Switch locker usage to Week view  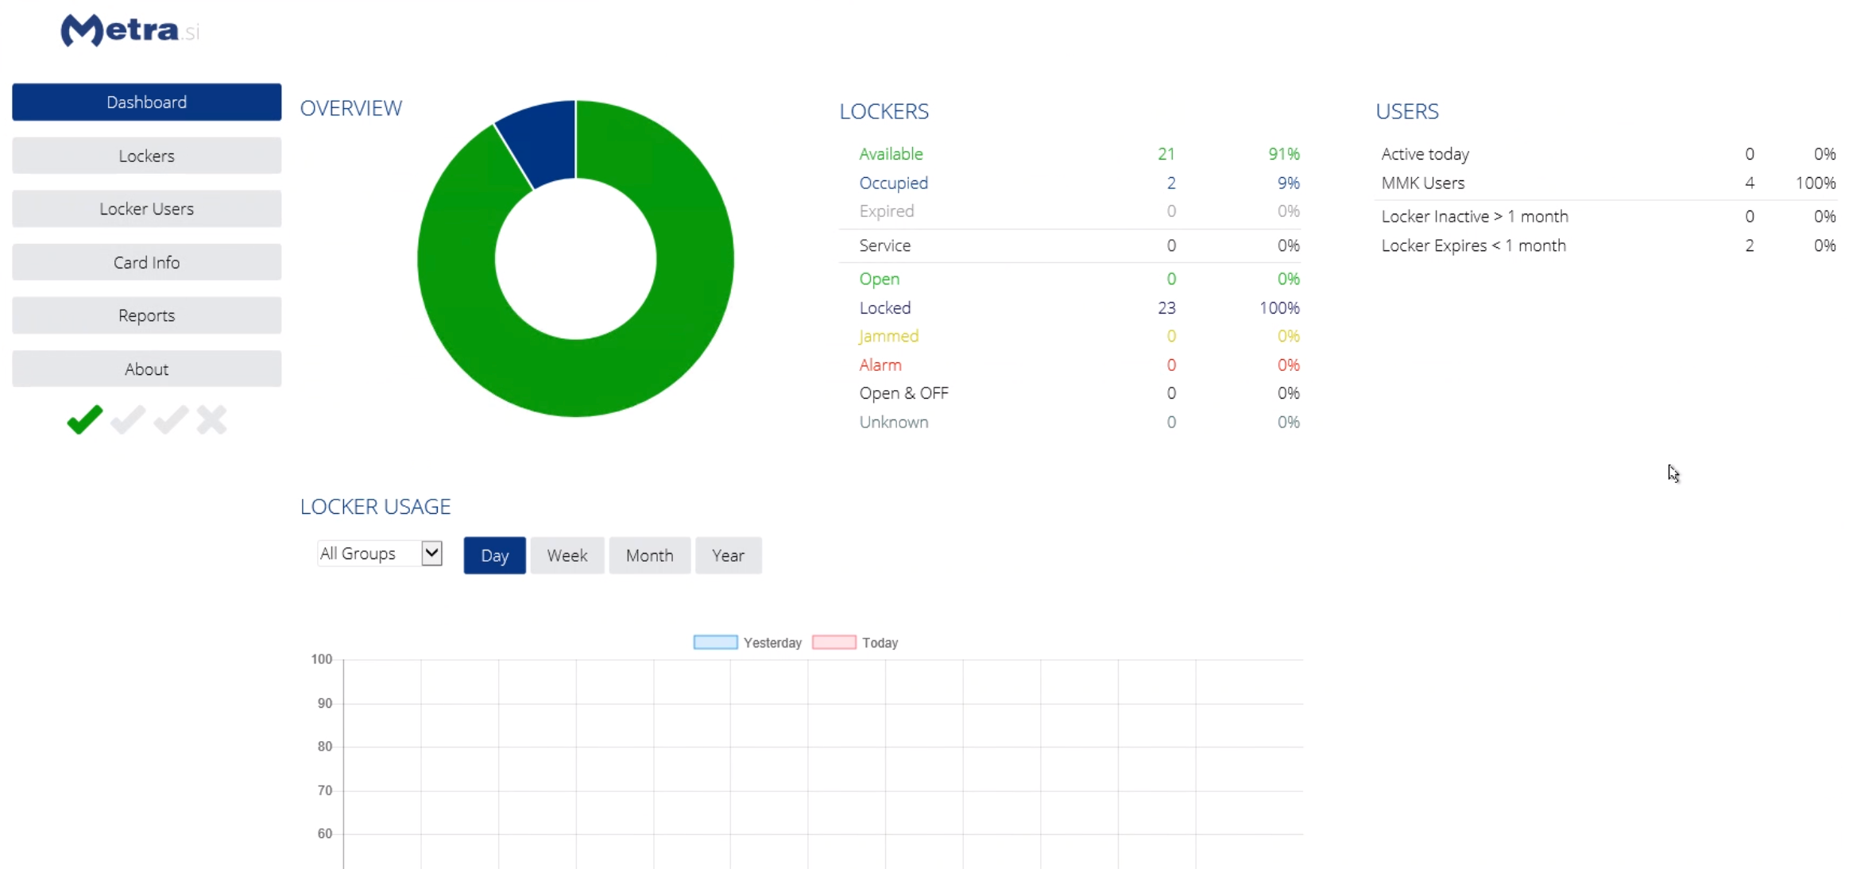[567, 555]
